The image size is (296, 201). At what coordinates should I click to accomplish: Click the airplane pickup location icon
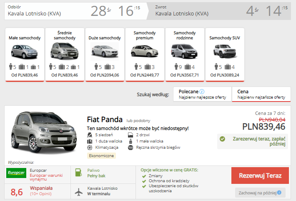point(78,191)
